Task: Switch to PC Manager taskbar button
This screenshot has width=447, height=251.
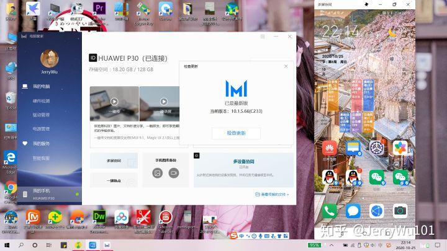Action: pos(107,245)
